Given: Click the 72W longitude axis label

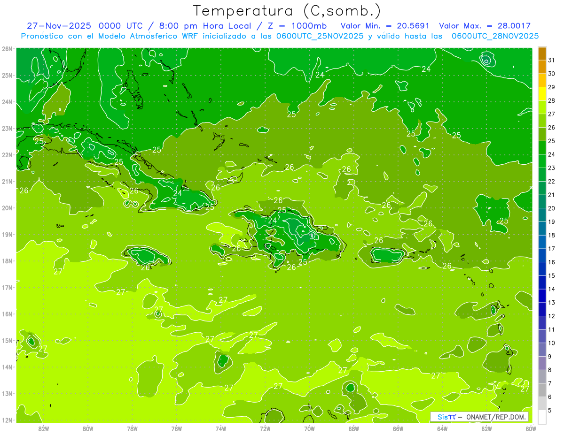Looking at the screenshot, I should click(265, 428).
